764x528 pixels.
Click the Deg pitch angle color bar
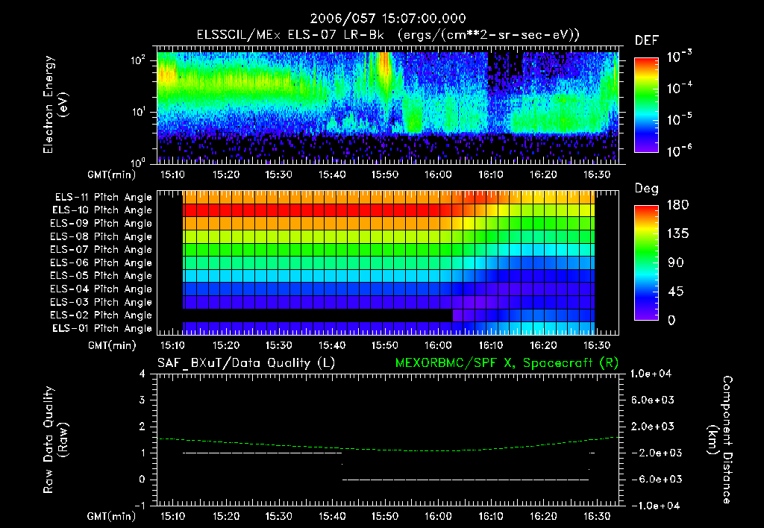(646, 263)
